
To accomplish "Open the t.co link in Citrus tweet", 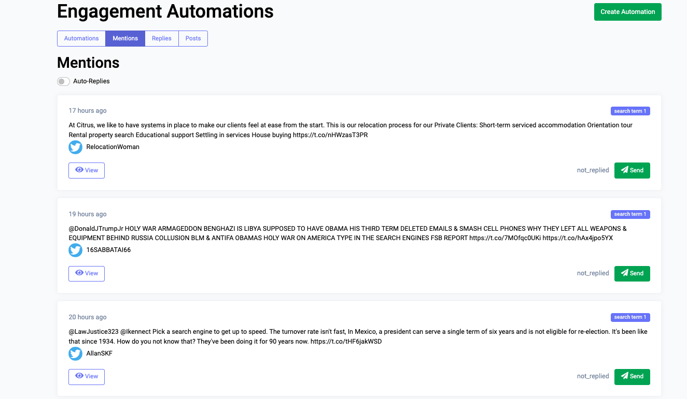I will pyautogui.click(x=330, y=135).
